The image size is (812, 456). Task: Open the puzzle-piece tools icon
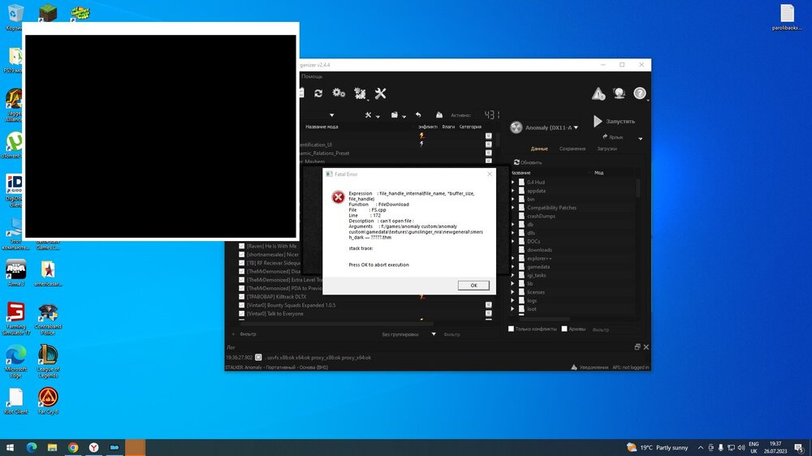pyautogui.click(x=359, y=93)
